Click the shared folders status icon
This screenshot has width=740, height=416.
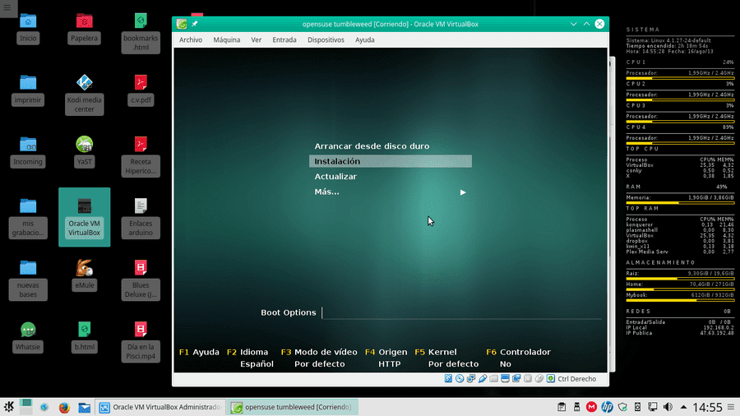[493, 379]
